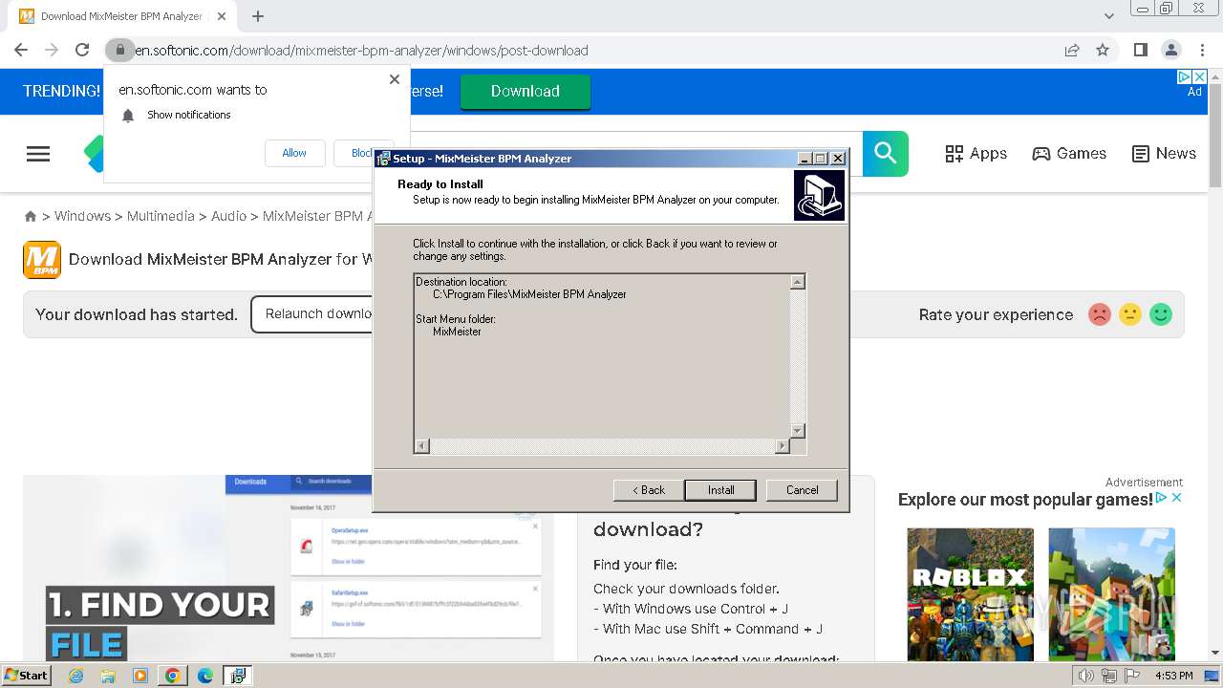1223x688 pixels.
Task: Open the Minecraft game thumbnail
Action: tap(1111, 593)
